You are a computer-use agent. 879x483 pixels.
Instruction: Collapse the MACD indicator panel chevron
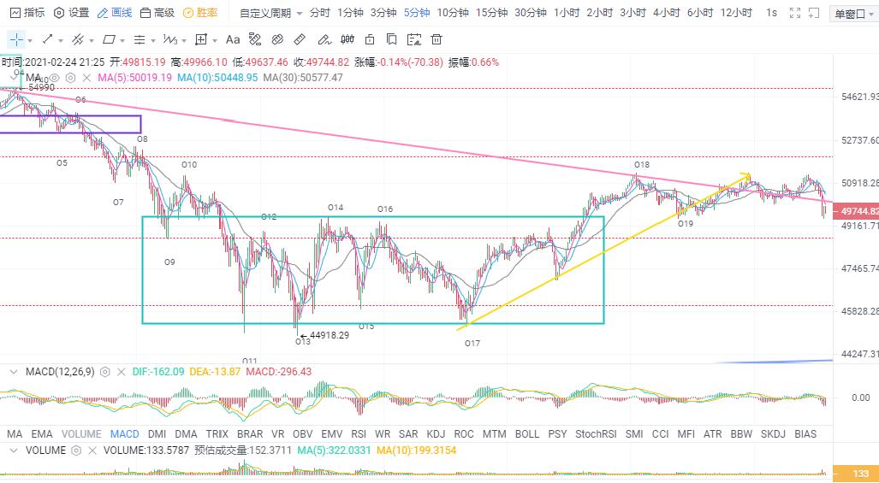(14, 372)
